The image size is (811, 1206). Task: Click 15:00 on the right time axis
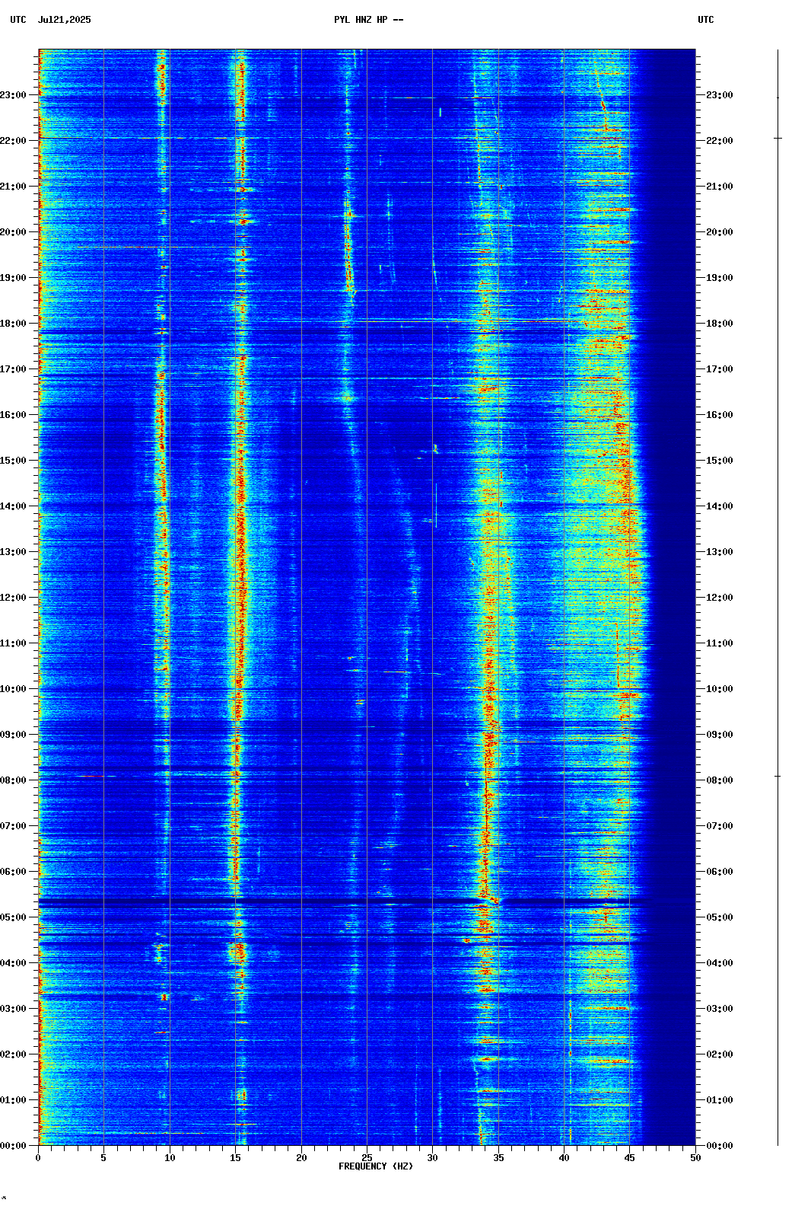pos(720,461)
